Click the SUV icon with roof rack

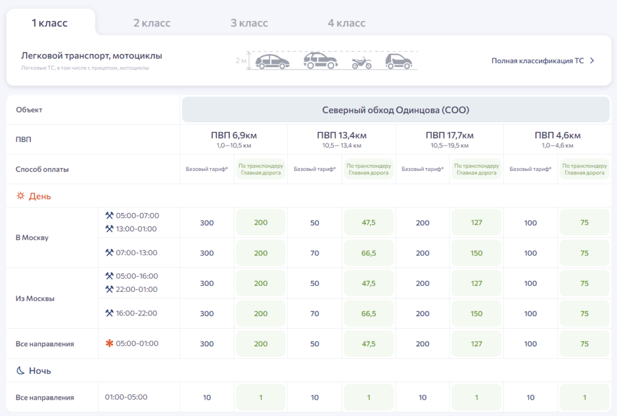pos(320,61)
